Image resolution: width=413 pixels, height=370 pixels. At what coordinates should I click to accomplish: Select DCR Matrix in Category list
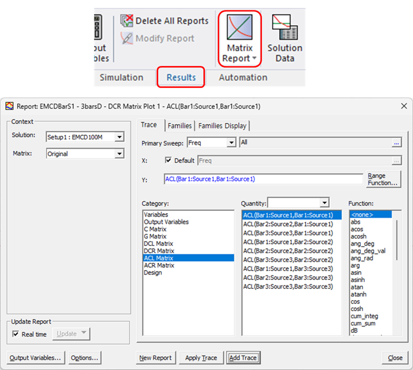(159, 251)
